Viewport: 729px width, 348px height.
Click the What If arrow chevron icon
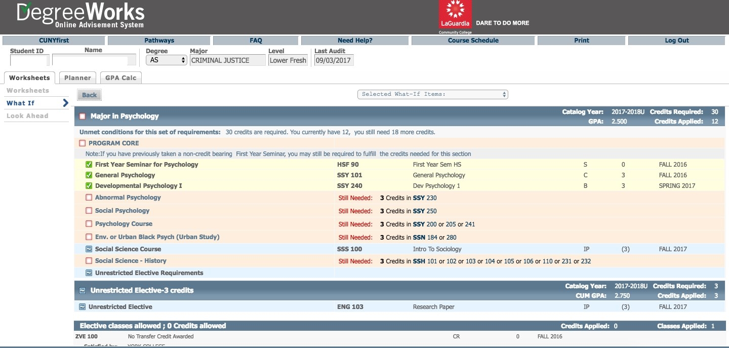tap(65, 103)
